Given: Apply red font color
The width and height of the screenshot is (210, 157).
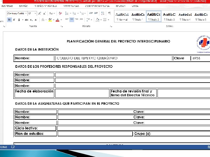Looking at the screenshot, I should (x=57, y=20).
